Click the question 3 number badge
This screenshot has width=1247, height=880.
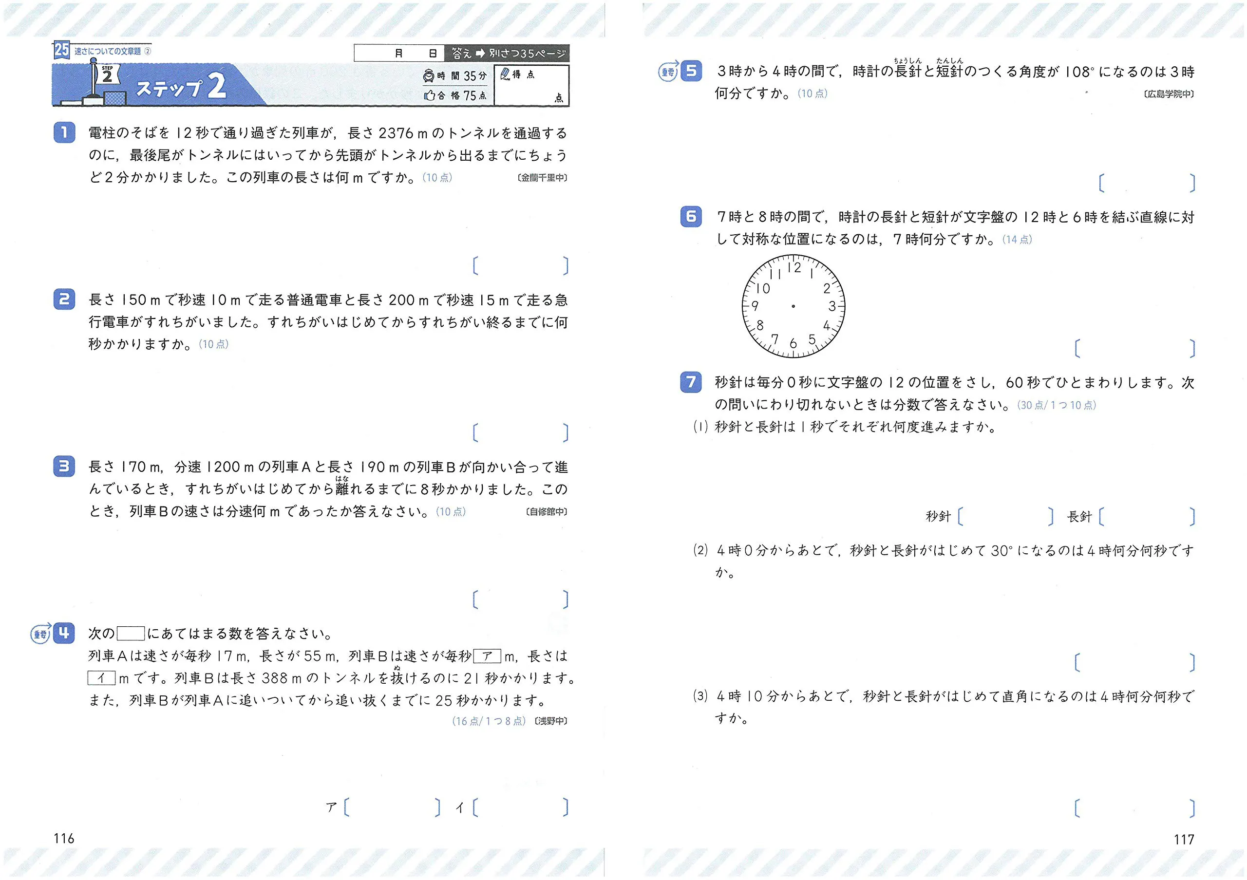pyautogui.click(x=64, y=467)
